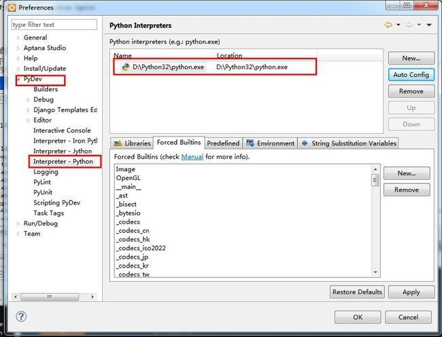Select PyLint tree item
Image resolution: width=442 pixels, height=337 pixels.
click(42, 182)
